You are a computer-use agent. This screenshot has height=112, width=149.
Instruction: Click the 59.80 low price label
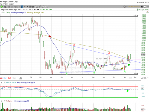point(136,73)
